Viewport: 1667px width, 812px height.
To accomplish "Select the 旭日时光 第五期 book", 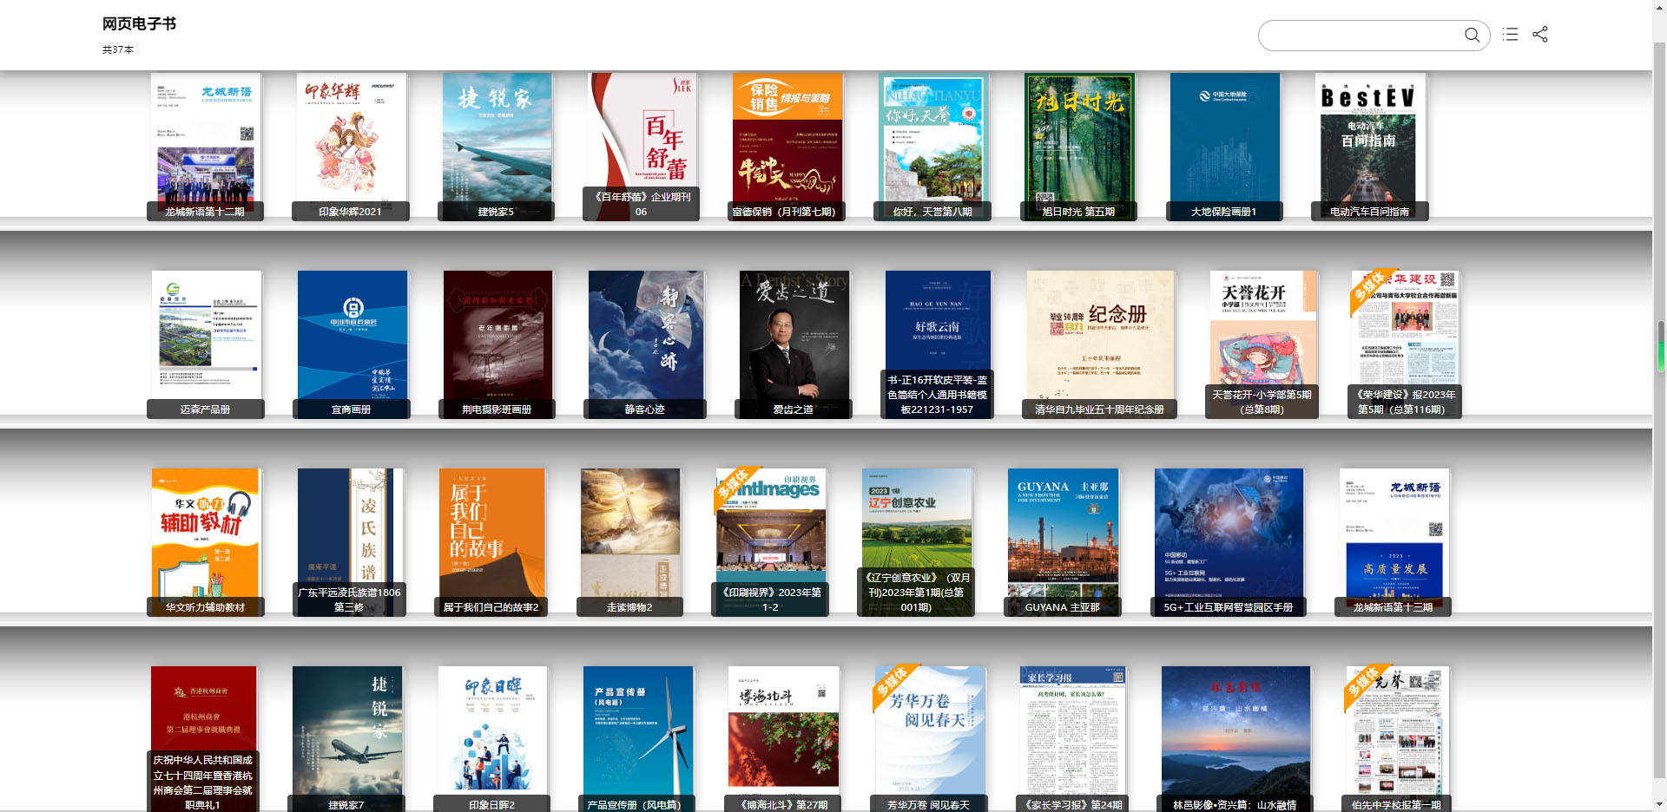I will (1079, 139).
